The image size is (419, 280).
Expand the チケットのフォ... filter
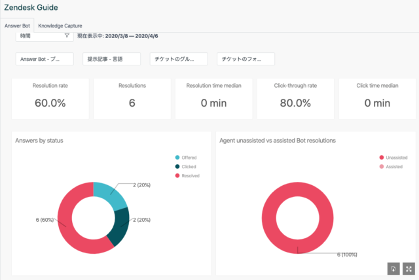pos(246,59)
